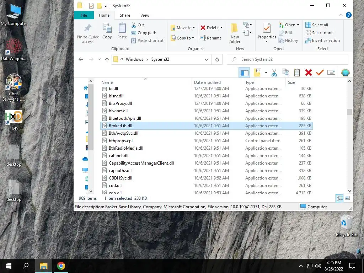Collapse the ribbon with the chevron
364x273 pixels.
click(x=341, y=15)
